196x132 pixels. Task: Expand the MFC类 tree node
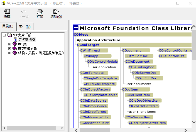[9, 44]
